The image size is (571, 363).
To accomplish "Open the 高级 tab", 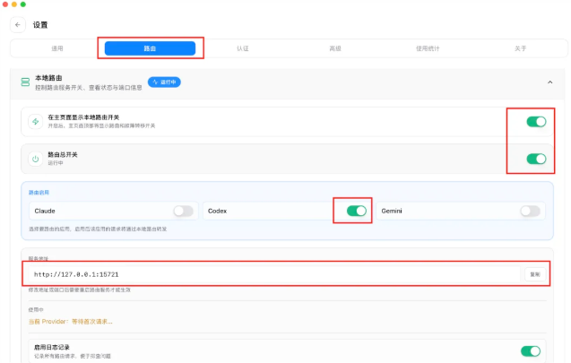I will [335, 48].
